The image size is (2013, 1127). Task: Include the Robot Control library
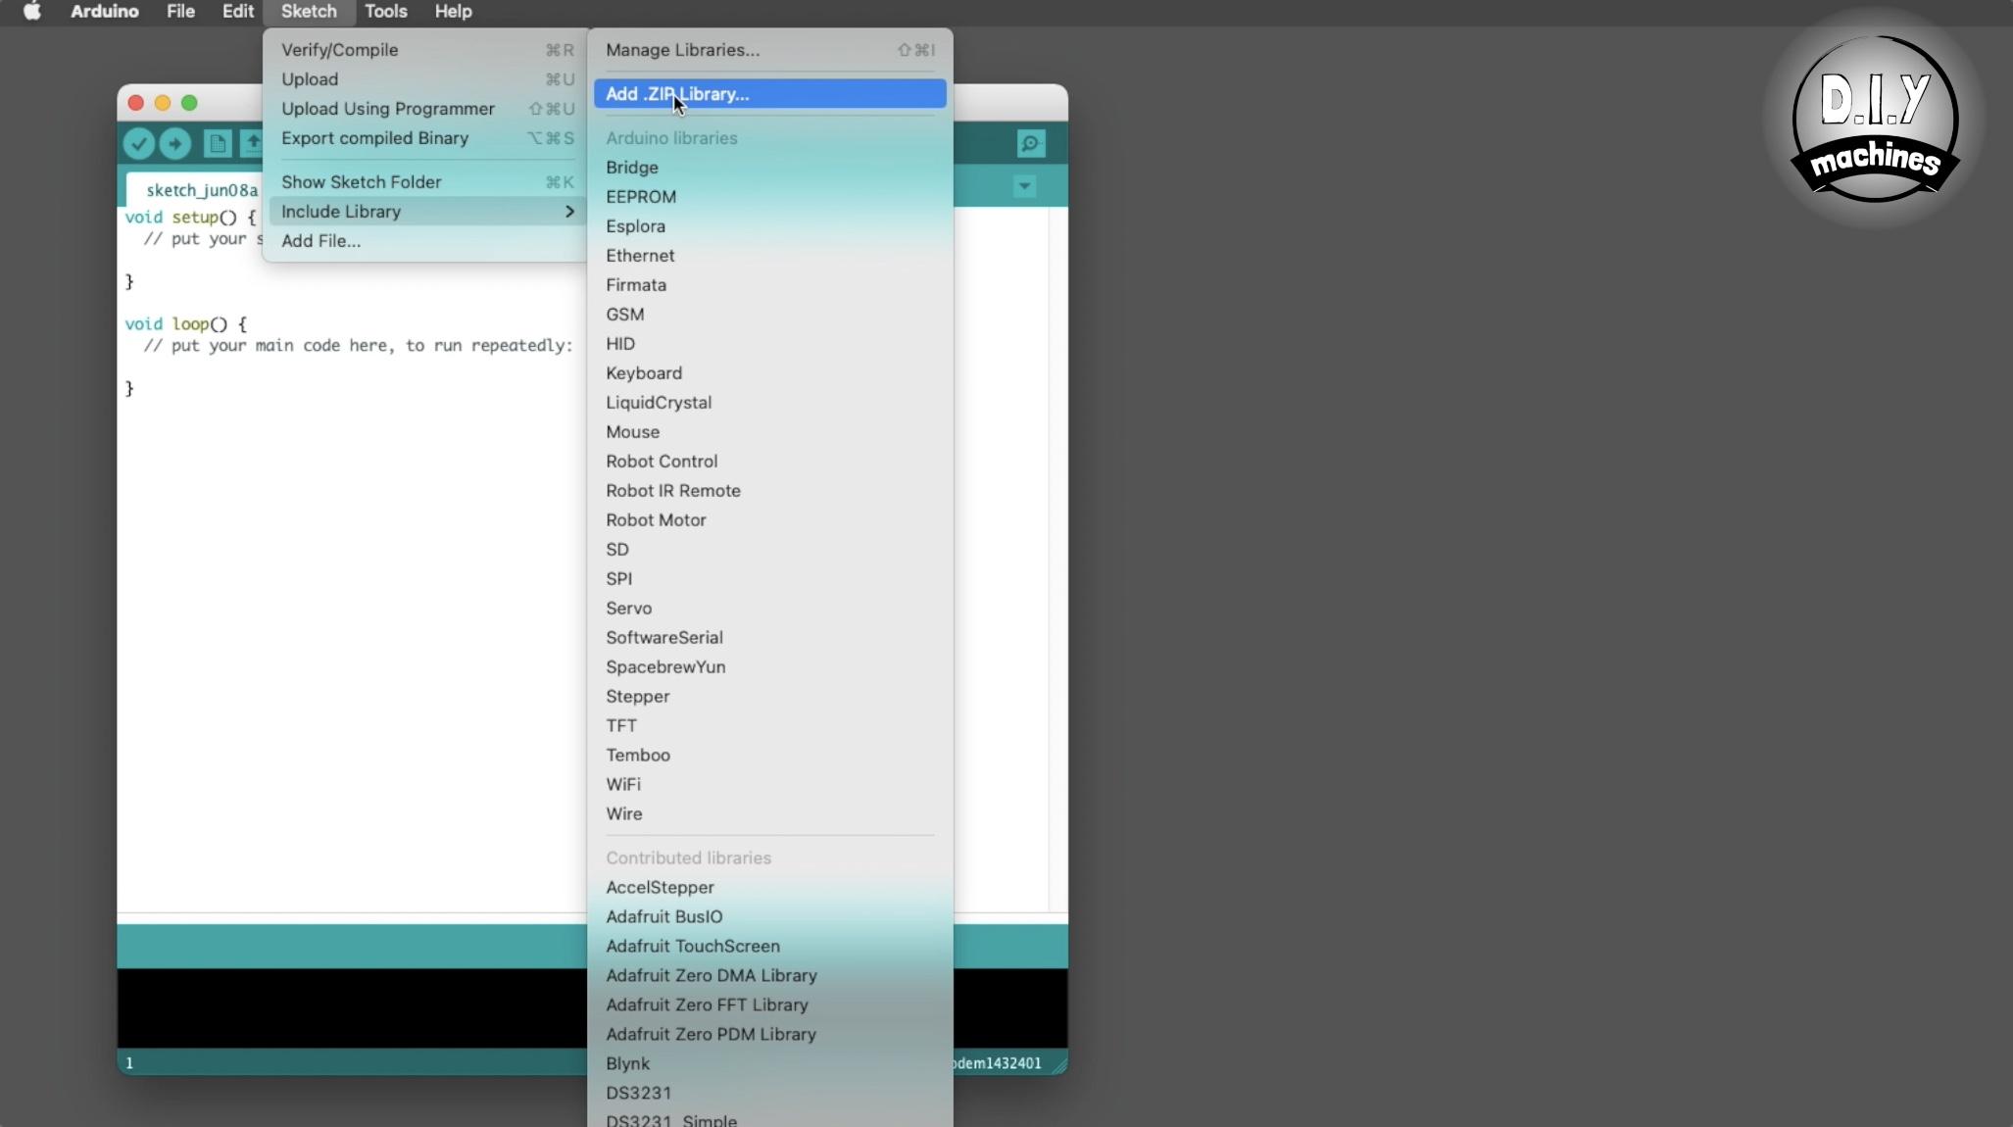(769, 462)
